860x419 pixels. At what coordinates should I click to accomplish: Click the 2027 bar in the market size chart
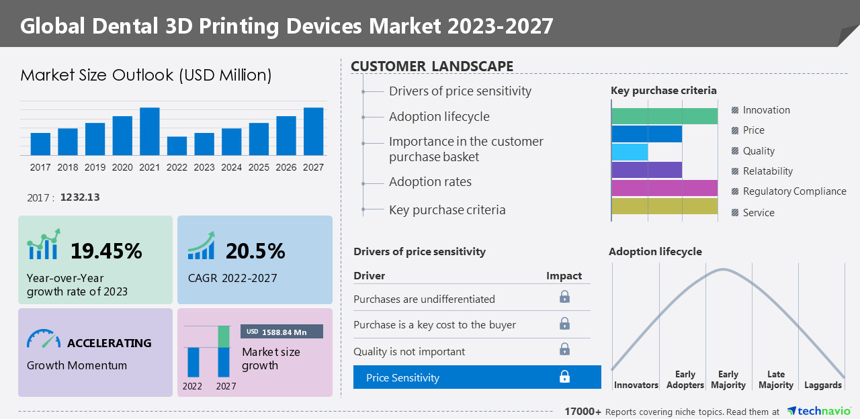pyautogui.click(x=313, y=131)
